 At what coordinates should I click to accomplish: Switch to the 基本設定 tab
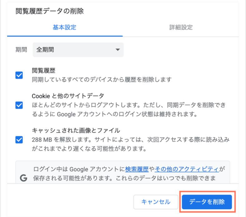pyautogui.click(x=65, y=27)
